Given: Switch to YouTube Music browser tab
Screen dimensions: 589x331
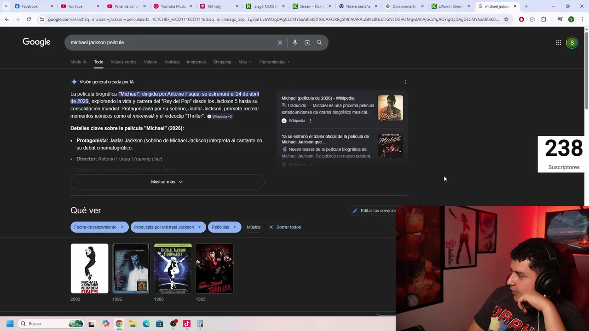Looking at the screenshot, I should [173, 6].
